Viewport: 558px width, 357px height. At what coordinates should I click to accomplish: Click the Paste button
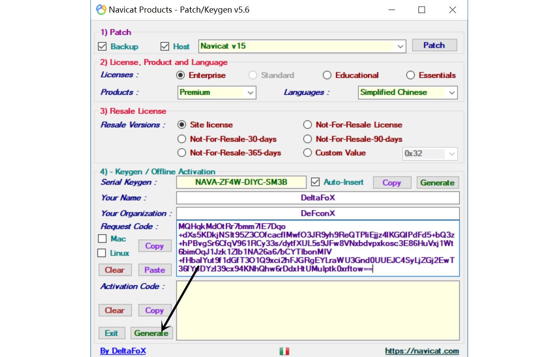tap(155, 270)
